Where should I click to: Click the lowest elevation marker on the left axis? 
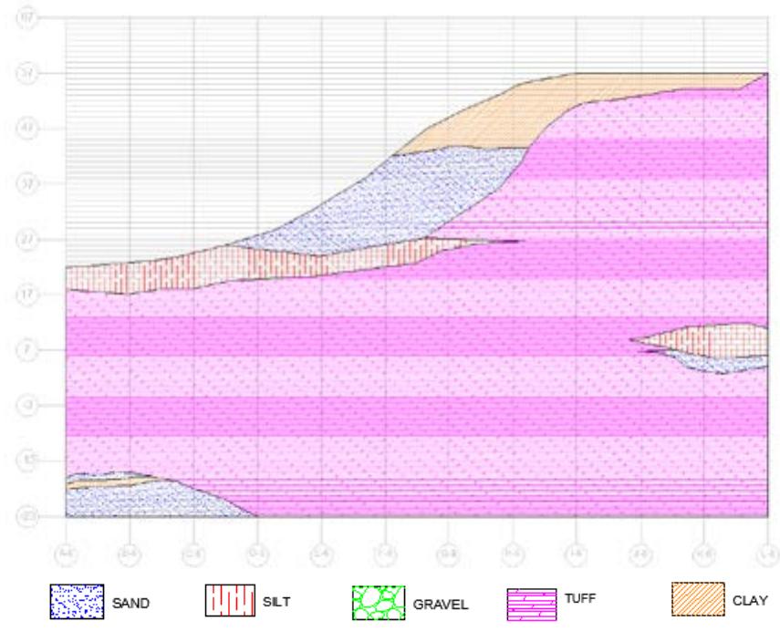click(x=29, y=513)
